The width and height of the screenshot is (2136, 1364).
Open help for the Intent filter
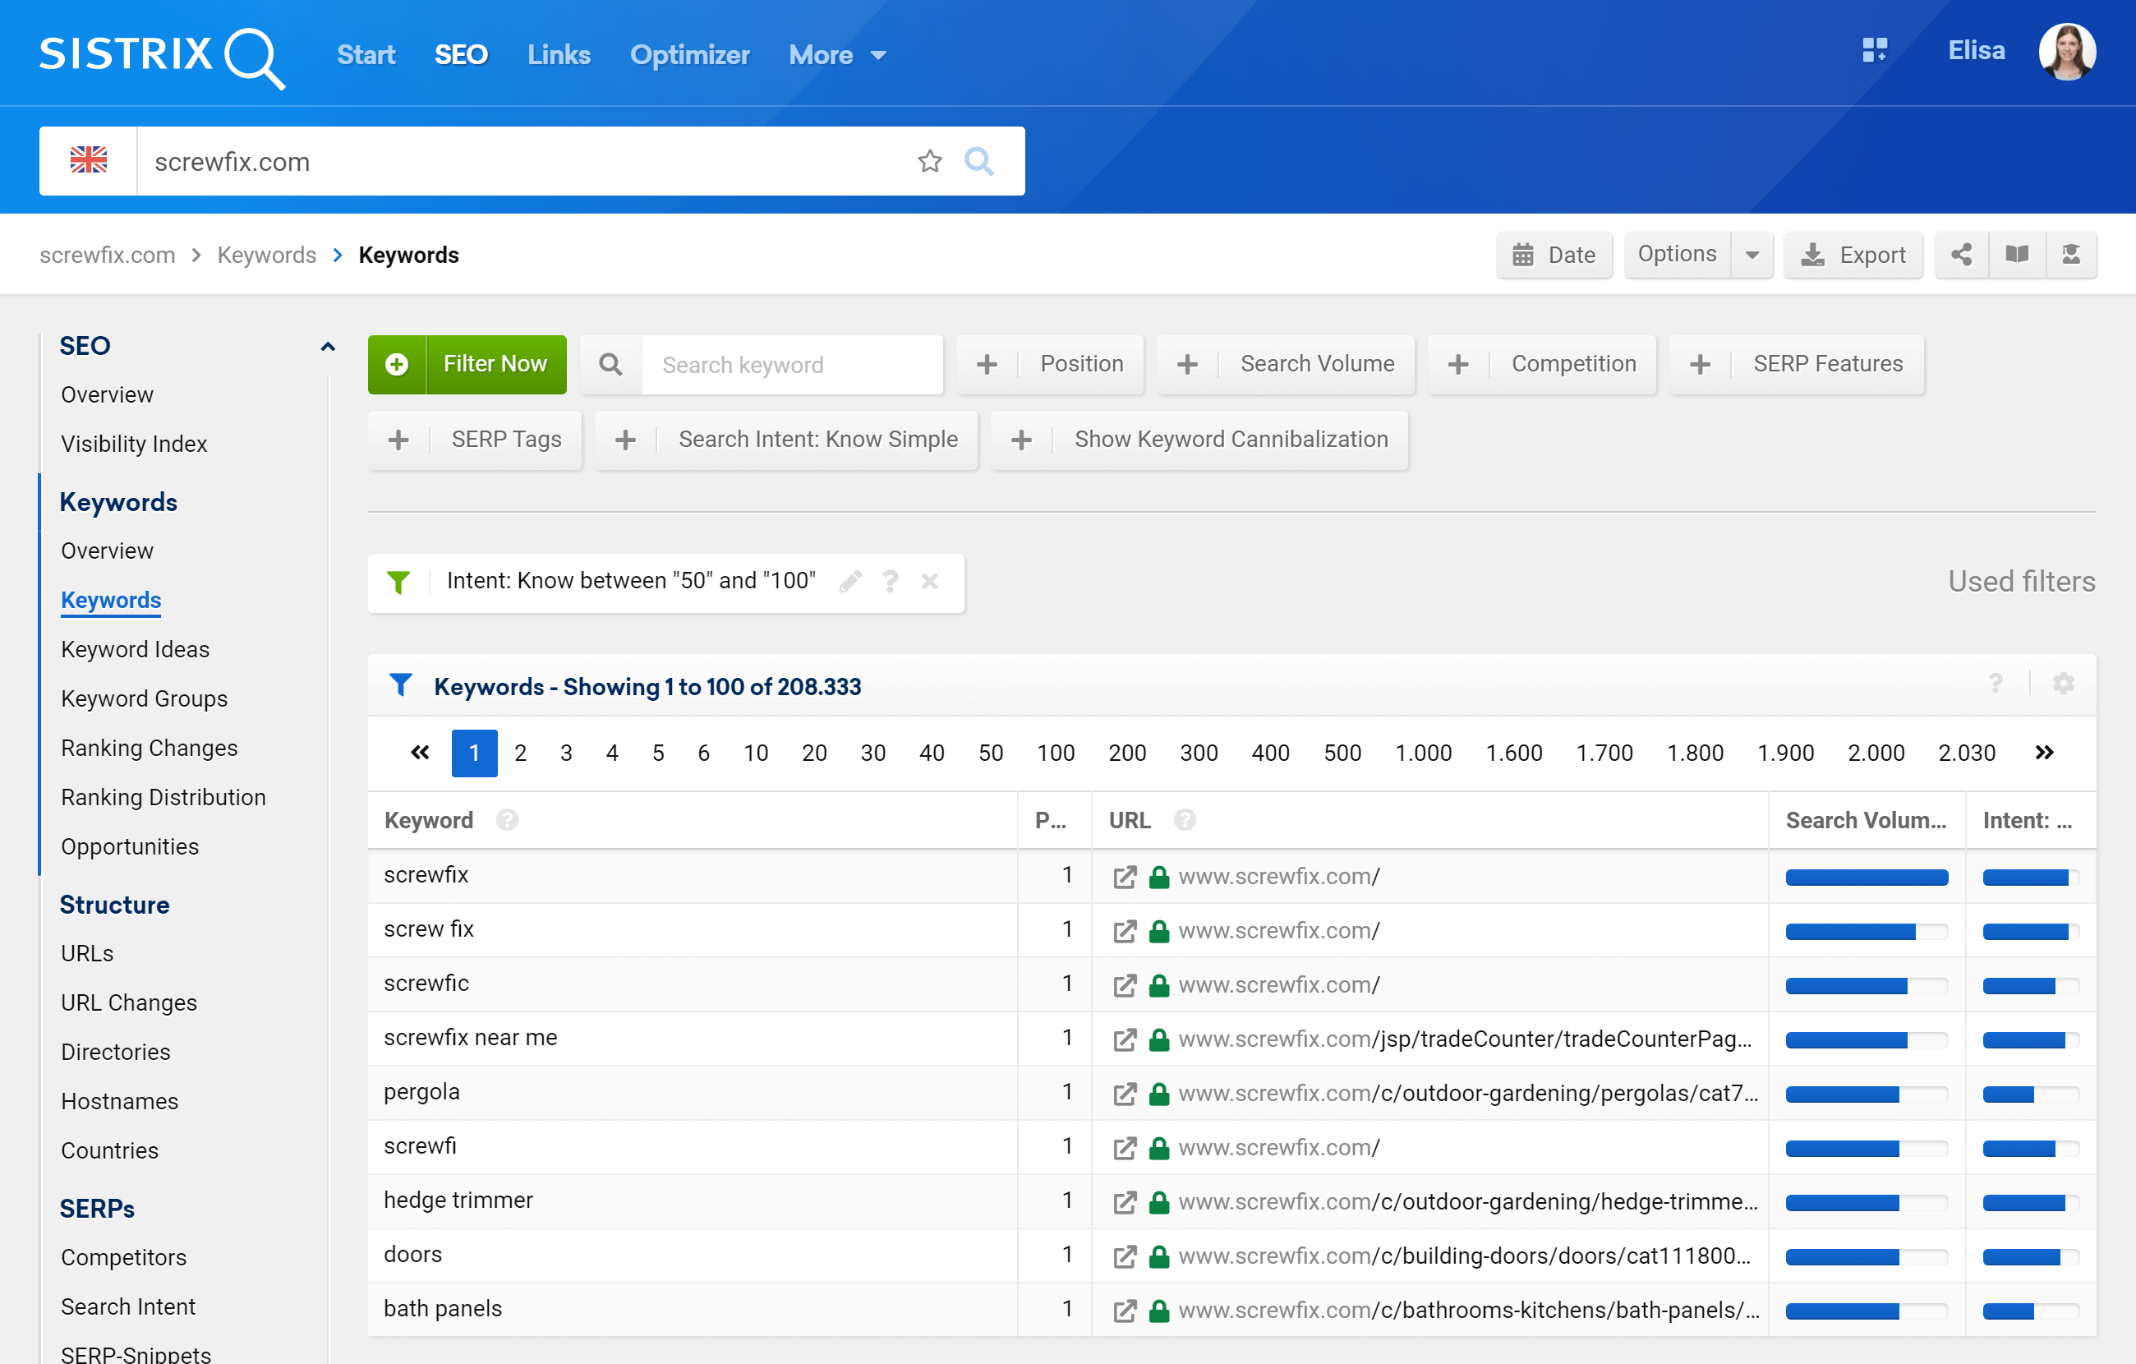pyautogui.click(x=890, y=581)
